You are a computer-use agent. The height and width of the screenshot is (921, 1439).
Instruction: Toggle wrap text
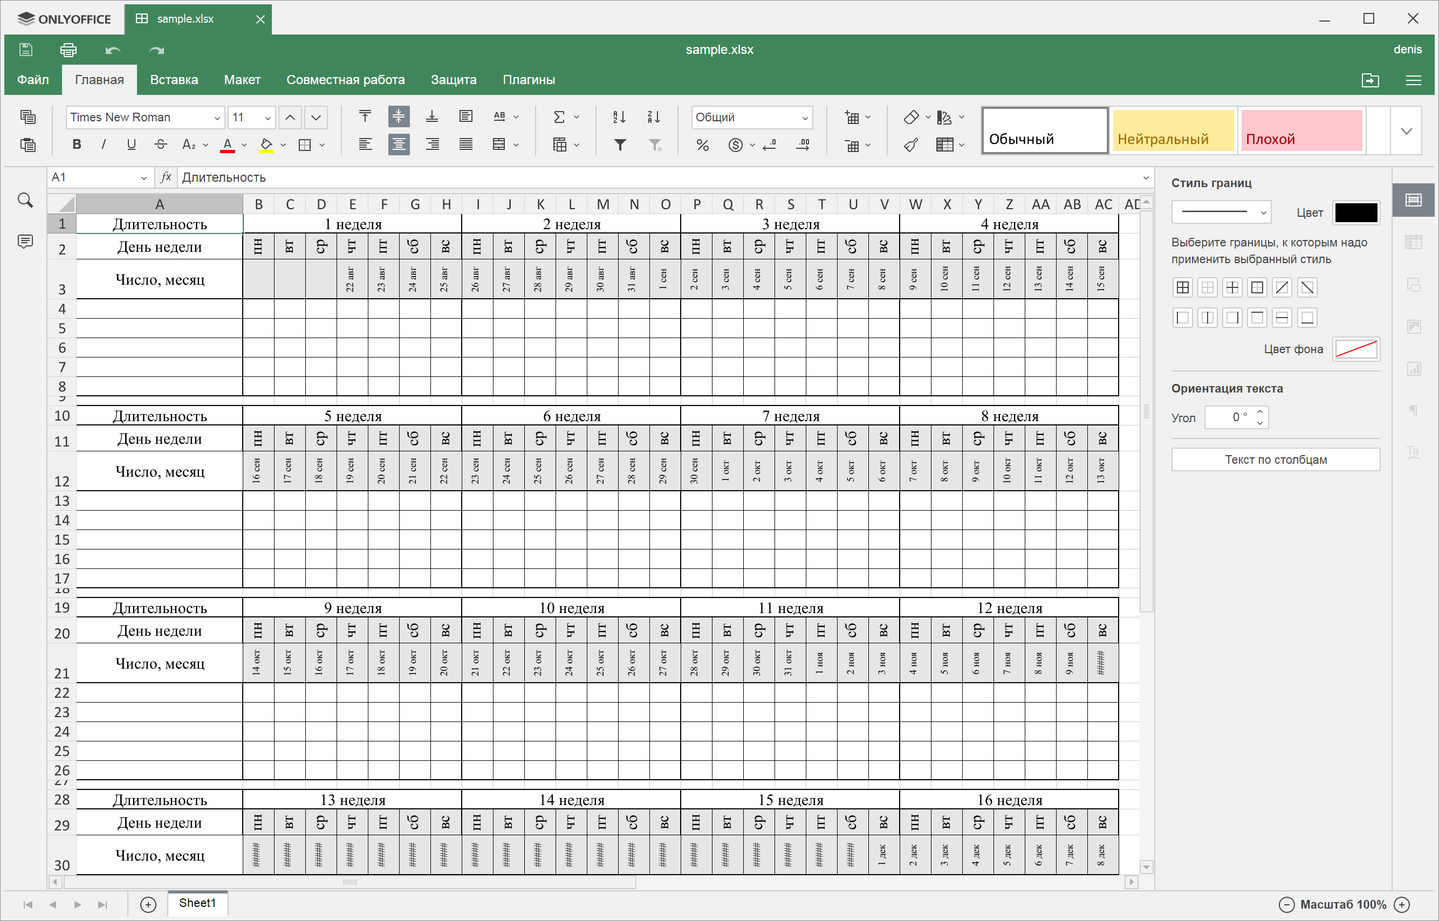click(466, 116)
